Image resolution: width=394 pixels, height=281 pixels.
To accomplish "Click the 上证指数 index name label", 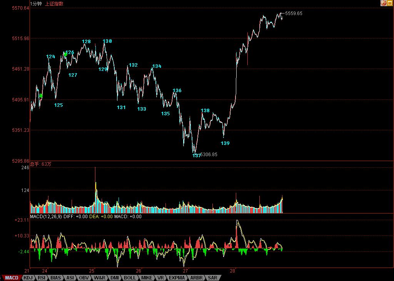I will [54, 4].
